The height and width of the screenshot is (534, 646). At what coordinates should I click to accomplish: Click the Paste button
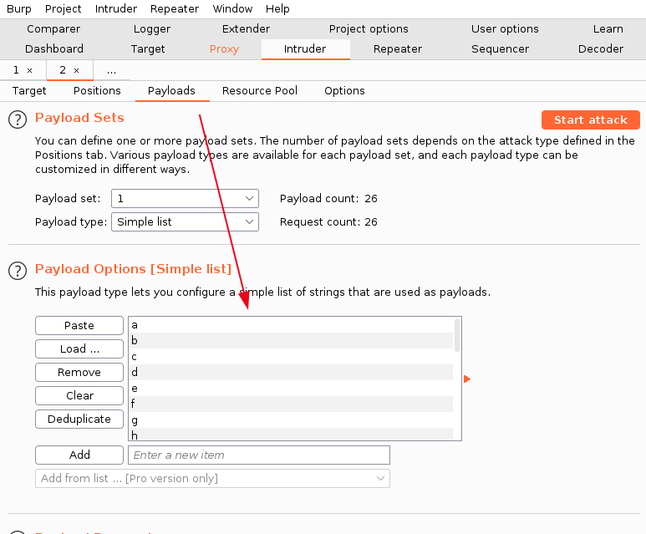click(x=79, y=325)
